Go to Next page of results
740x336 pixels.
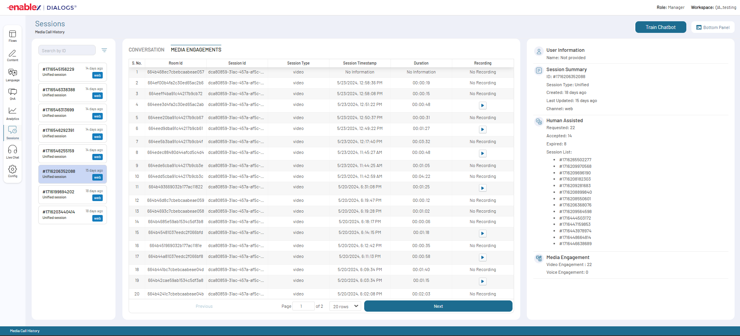tap(438, 306)
